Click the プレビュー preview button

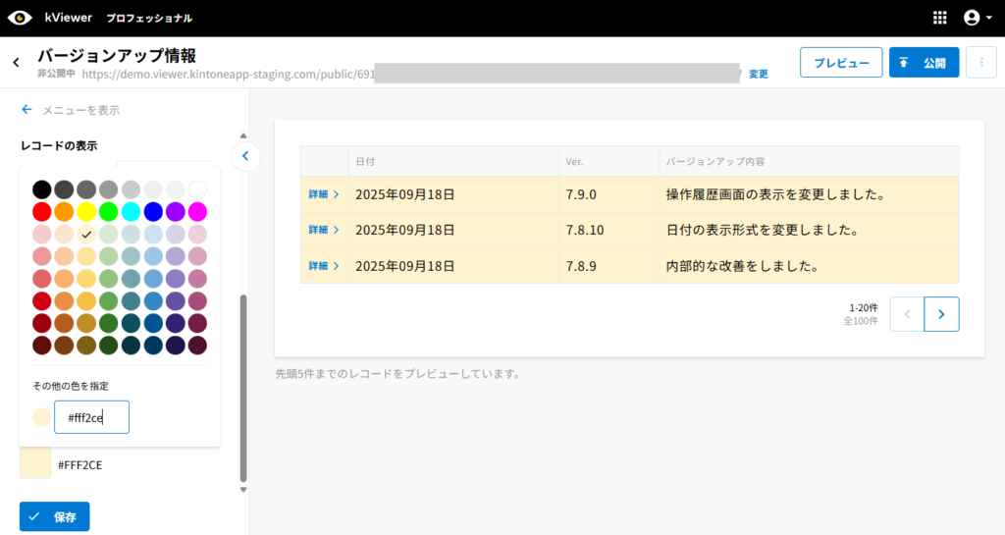click(841, 63)
